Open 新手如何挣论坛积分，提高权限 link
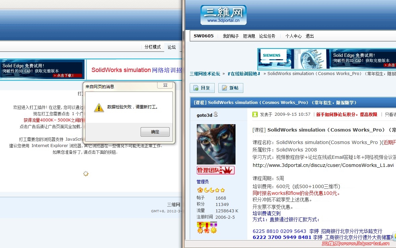 click(347, 114)
